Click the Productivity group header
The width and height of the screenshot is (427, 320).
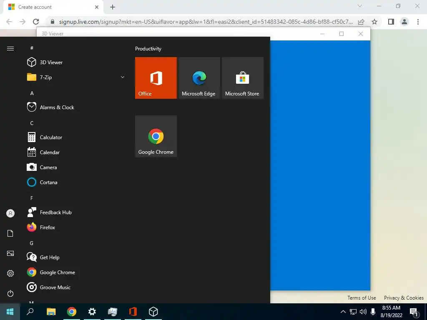148,49
